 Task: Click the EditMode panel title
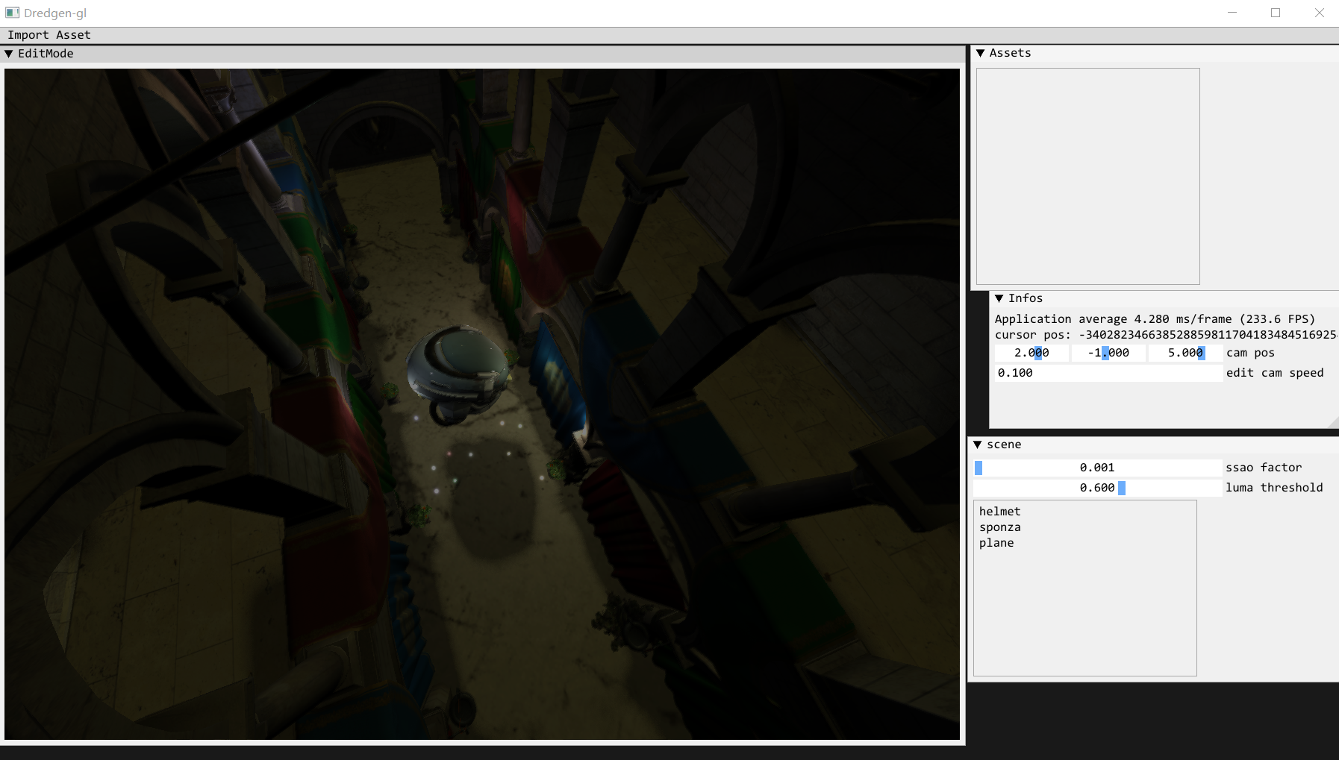[x=46, y=54]
